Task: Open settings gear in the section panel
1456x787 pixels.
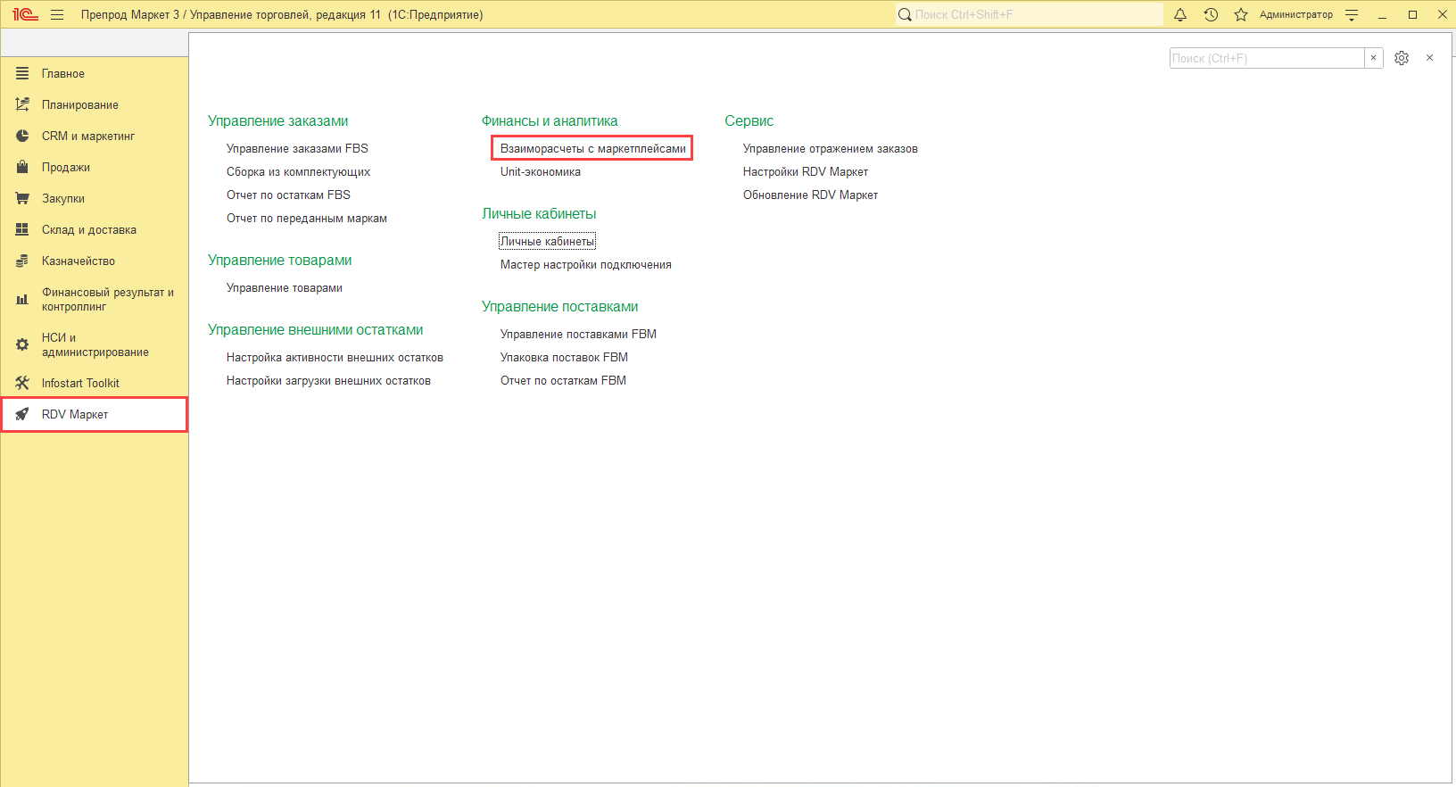Action: click(1402, 58)
